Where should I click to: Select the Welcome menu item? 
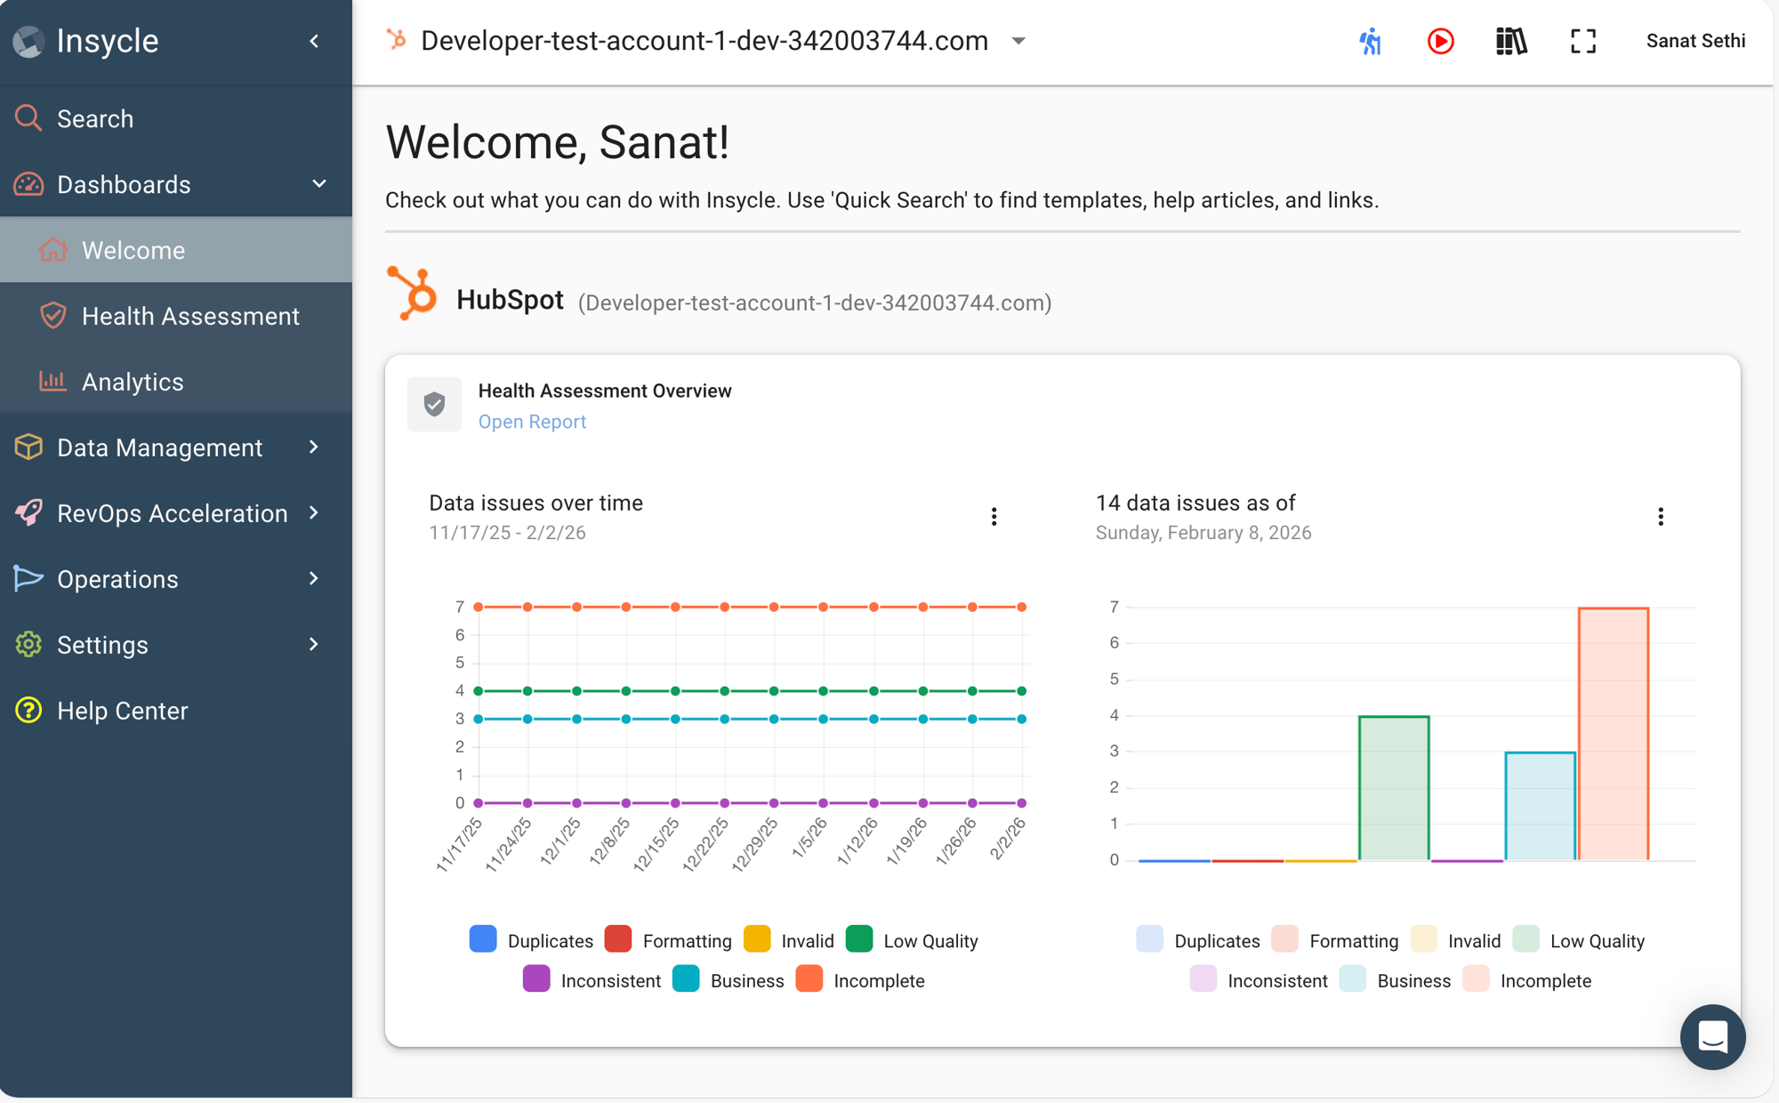tap(133, 250)
